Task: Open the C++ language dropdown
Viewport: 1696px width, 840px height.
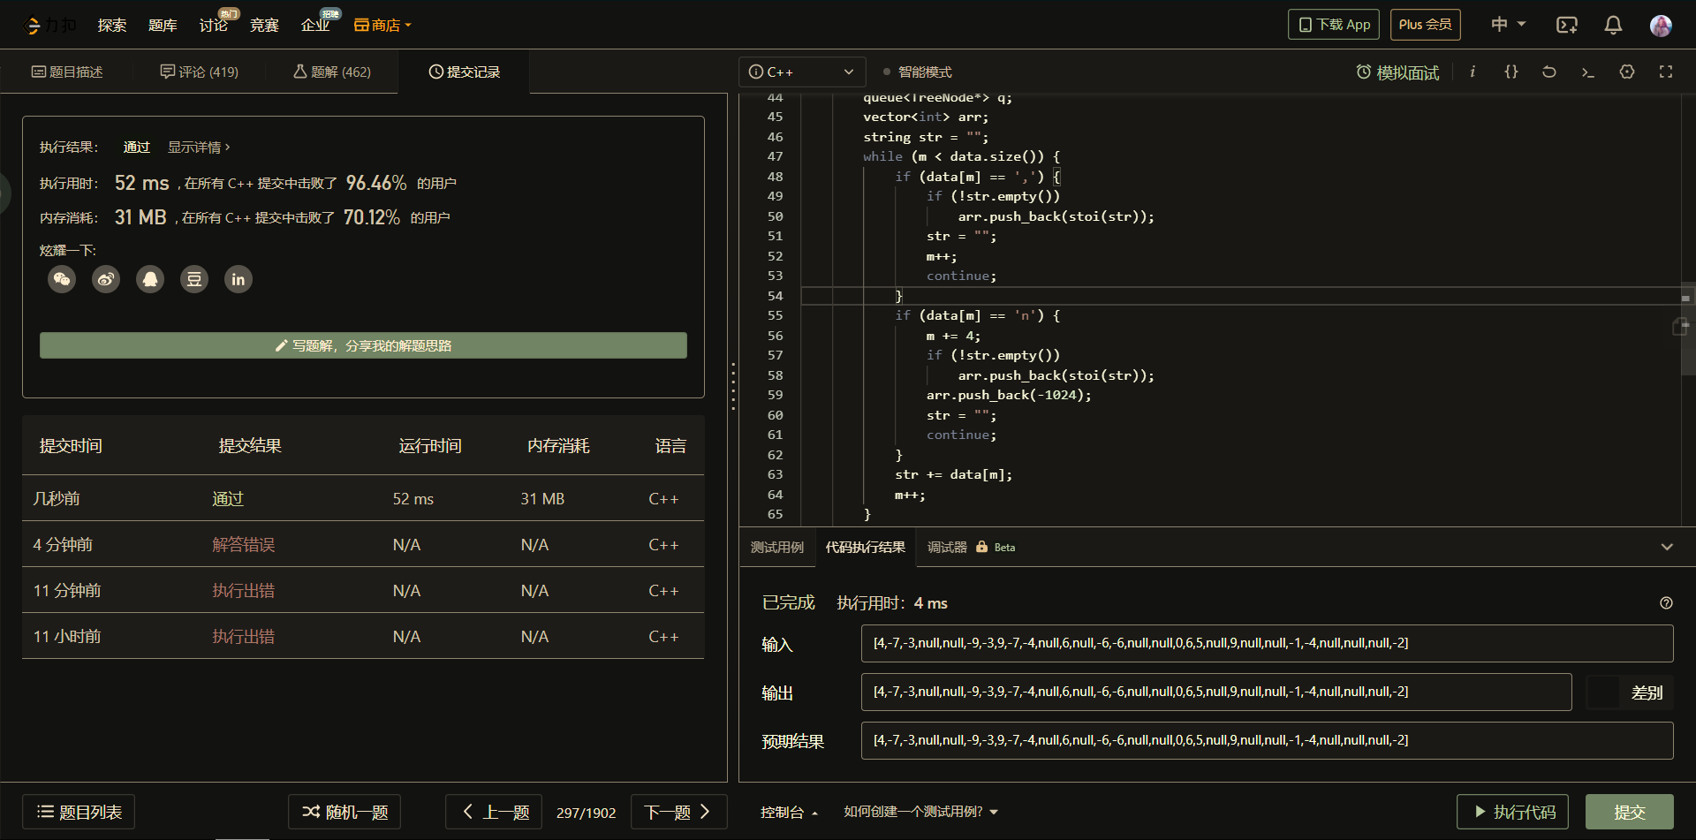Action: [801, 72]
